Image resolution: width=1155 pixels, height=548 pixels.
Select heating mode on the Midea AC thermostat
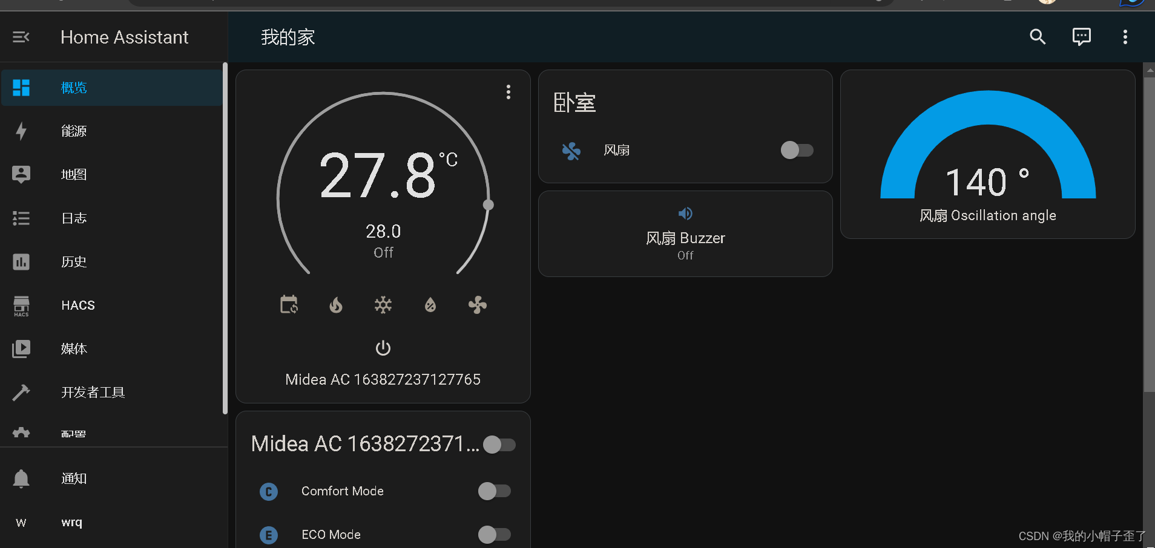[x=337, y=305]
